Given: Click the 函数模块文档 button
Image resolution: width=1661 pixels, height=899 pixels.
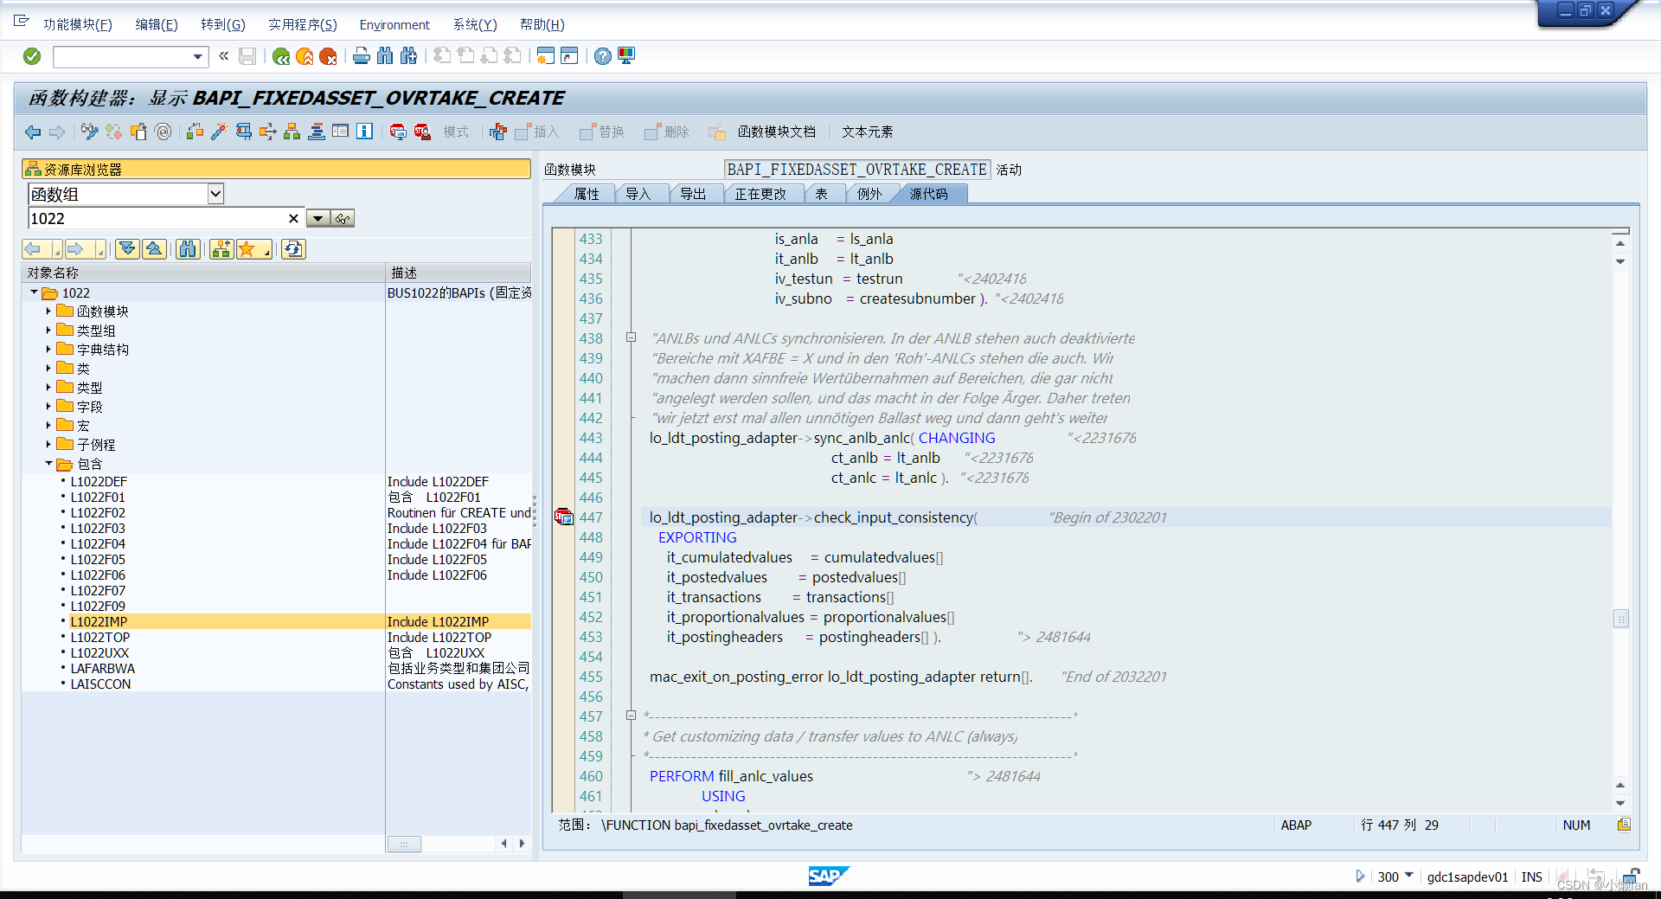Looking at the screenshot, I should [x=778, y=132].
